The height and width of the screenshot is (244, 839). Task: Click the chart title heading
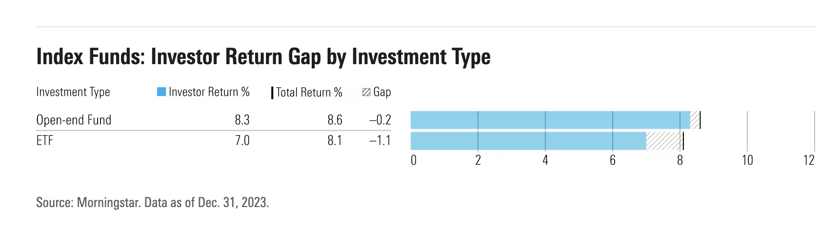click(263, 57)
